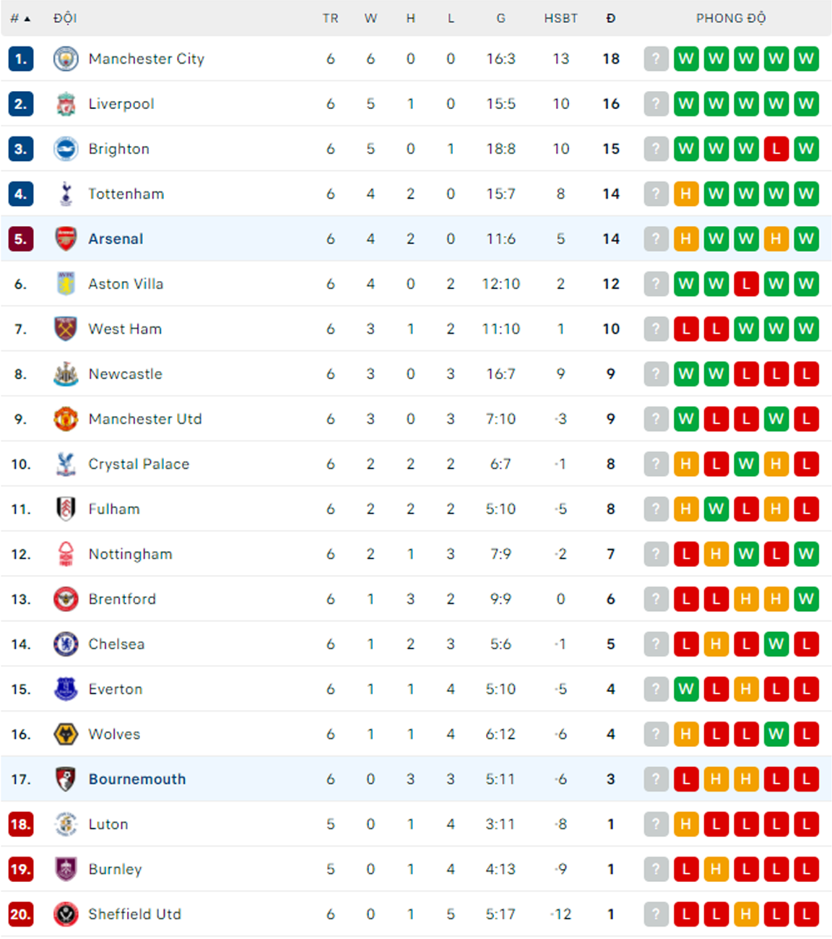Image resolution: width=832 pixels, height=939 pixels.
Task: Click the PHONG ĐỘ column header
Action: 731,18
